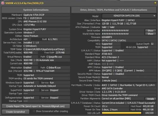Select the SSD life value 100/100
Image resolution: width=158 pixels, height=116 pixels.
149,113
